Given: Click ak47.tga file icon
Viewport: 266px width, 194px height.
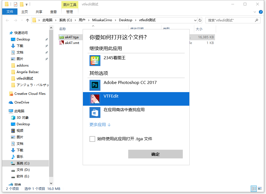Looking at the screenshot, I should (62, 37).
